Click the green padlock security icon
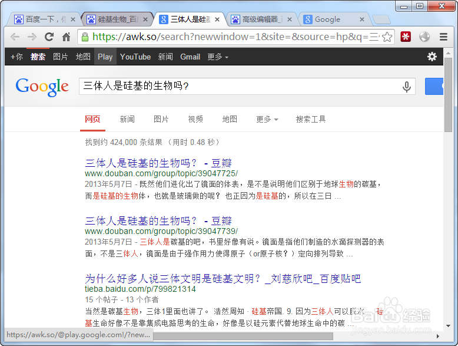 [x=85, y=37]
